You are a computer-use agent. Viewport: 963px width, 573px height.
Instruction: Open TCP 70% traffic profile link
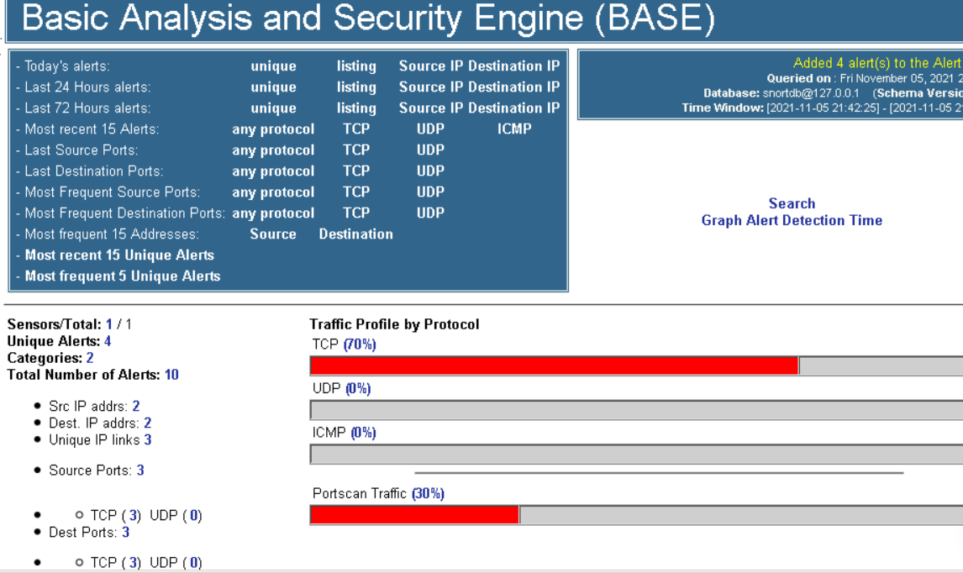(x=360, y=344)
